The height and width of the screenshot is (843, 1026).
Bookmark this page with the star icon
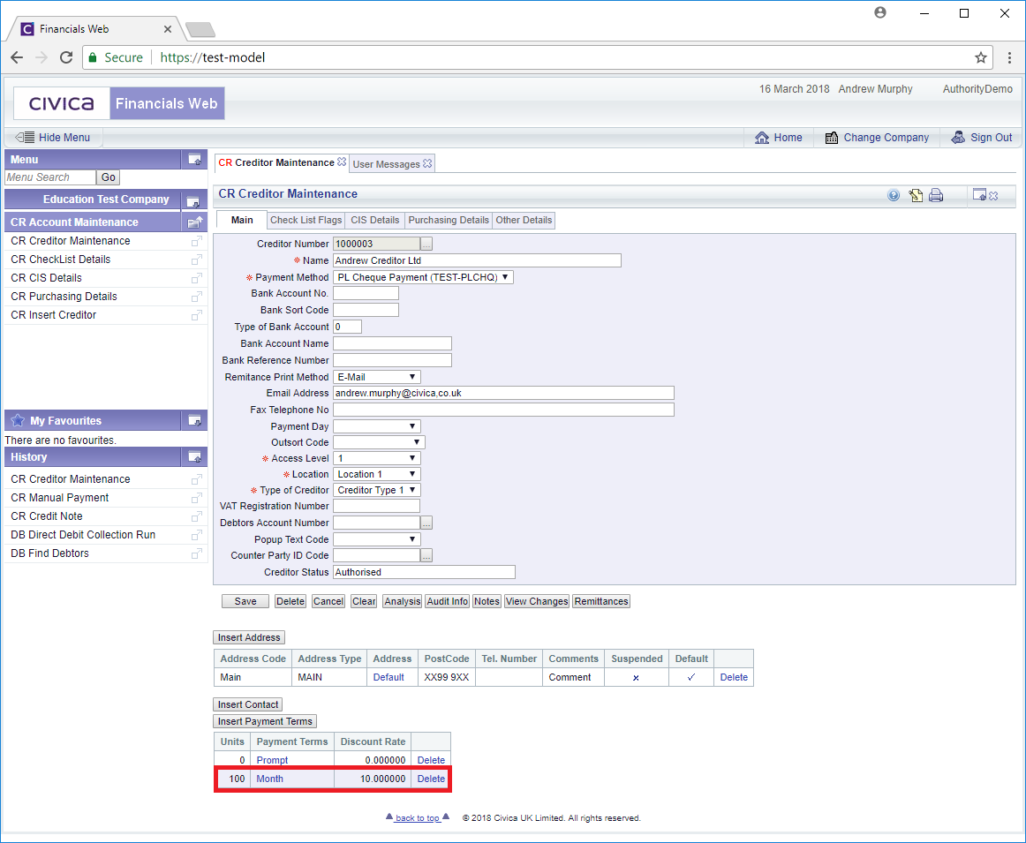[x=980, y=57]
